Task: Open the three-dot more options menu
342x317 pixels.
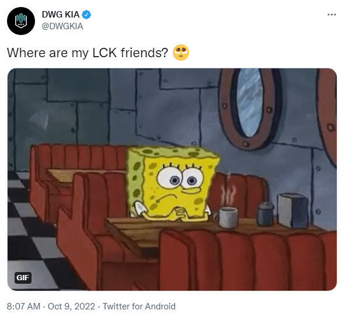Action: [x=331, y=15]
